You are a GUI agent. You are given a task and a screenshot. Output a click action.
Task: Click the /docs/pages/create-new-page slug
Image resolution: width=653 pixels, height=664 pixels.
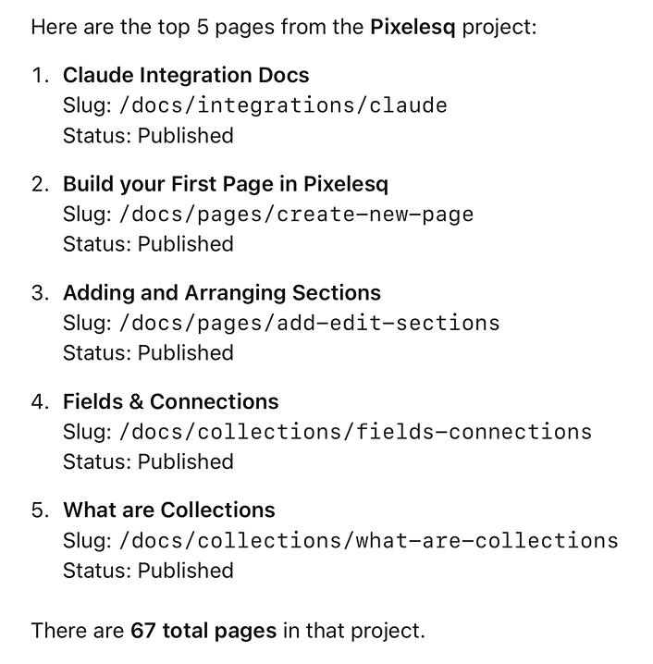pyautogui.click(x=297, y=214)
